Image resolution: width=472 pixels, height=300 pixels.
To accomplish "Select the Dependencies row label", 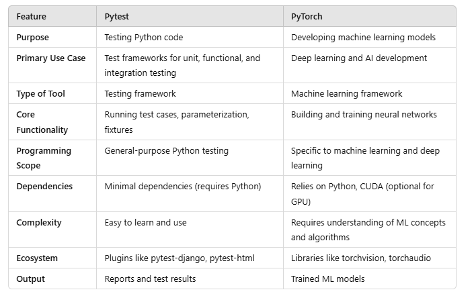I will tap(44, 187).
